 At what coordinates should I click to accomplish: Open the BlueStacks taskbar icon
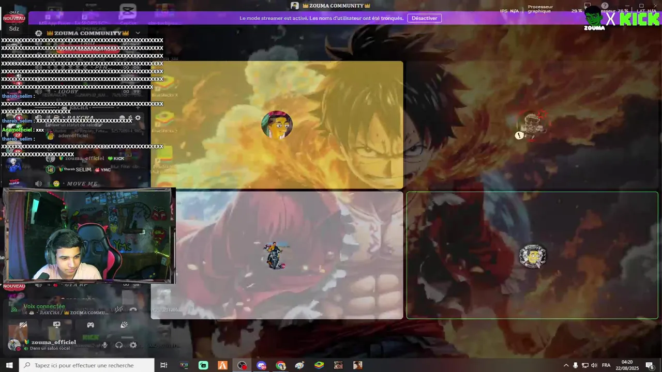(x=319, y=365)
